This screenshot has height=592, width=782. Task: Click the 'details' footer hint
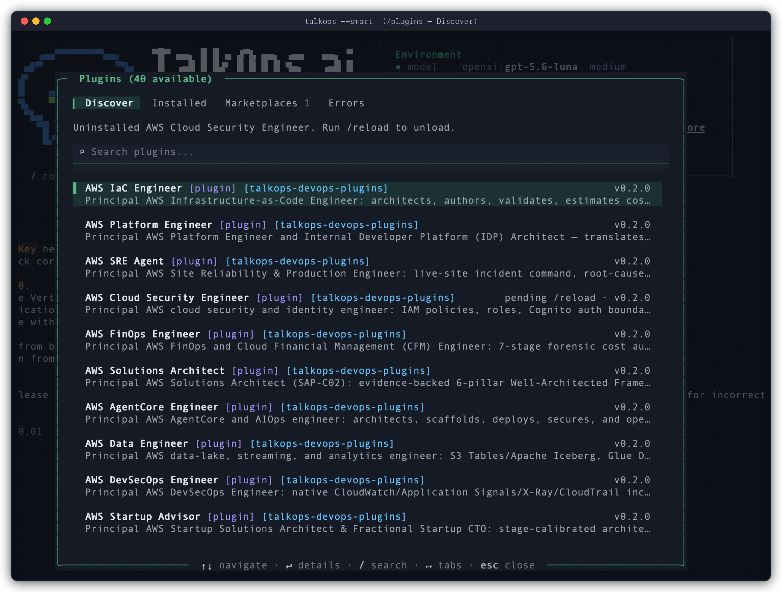coord(319,565)
